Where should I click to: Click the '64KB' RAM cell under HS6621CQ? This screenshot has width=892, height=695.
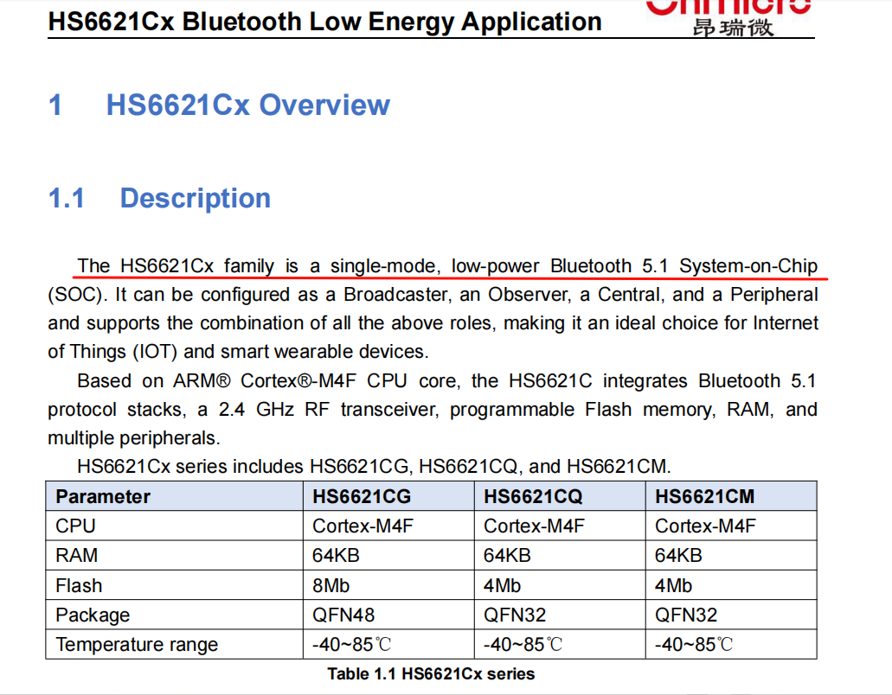[x=560, y=555]
